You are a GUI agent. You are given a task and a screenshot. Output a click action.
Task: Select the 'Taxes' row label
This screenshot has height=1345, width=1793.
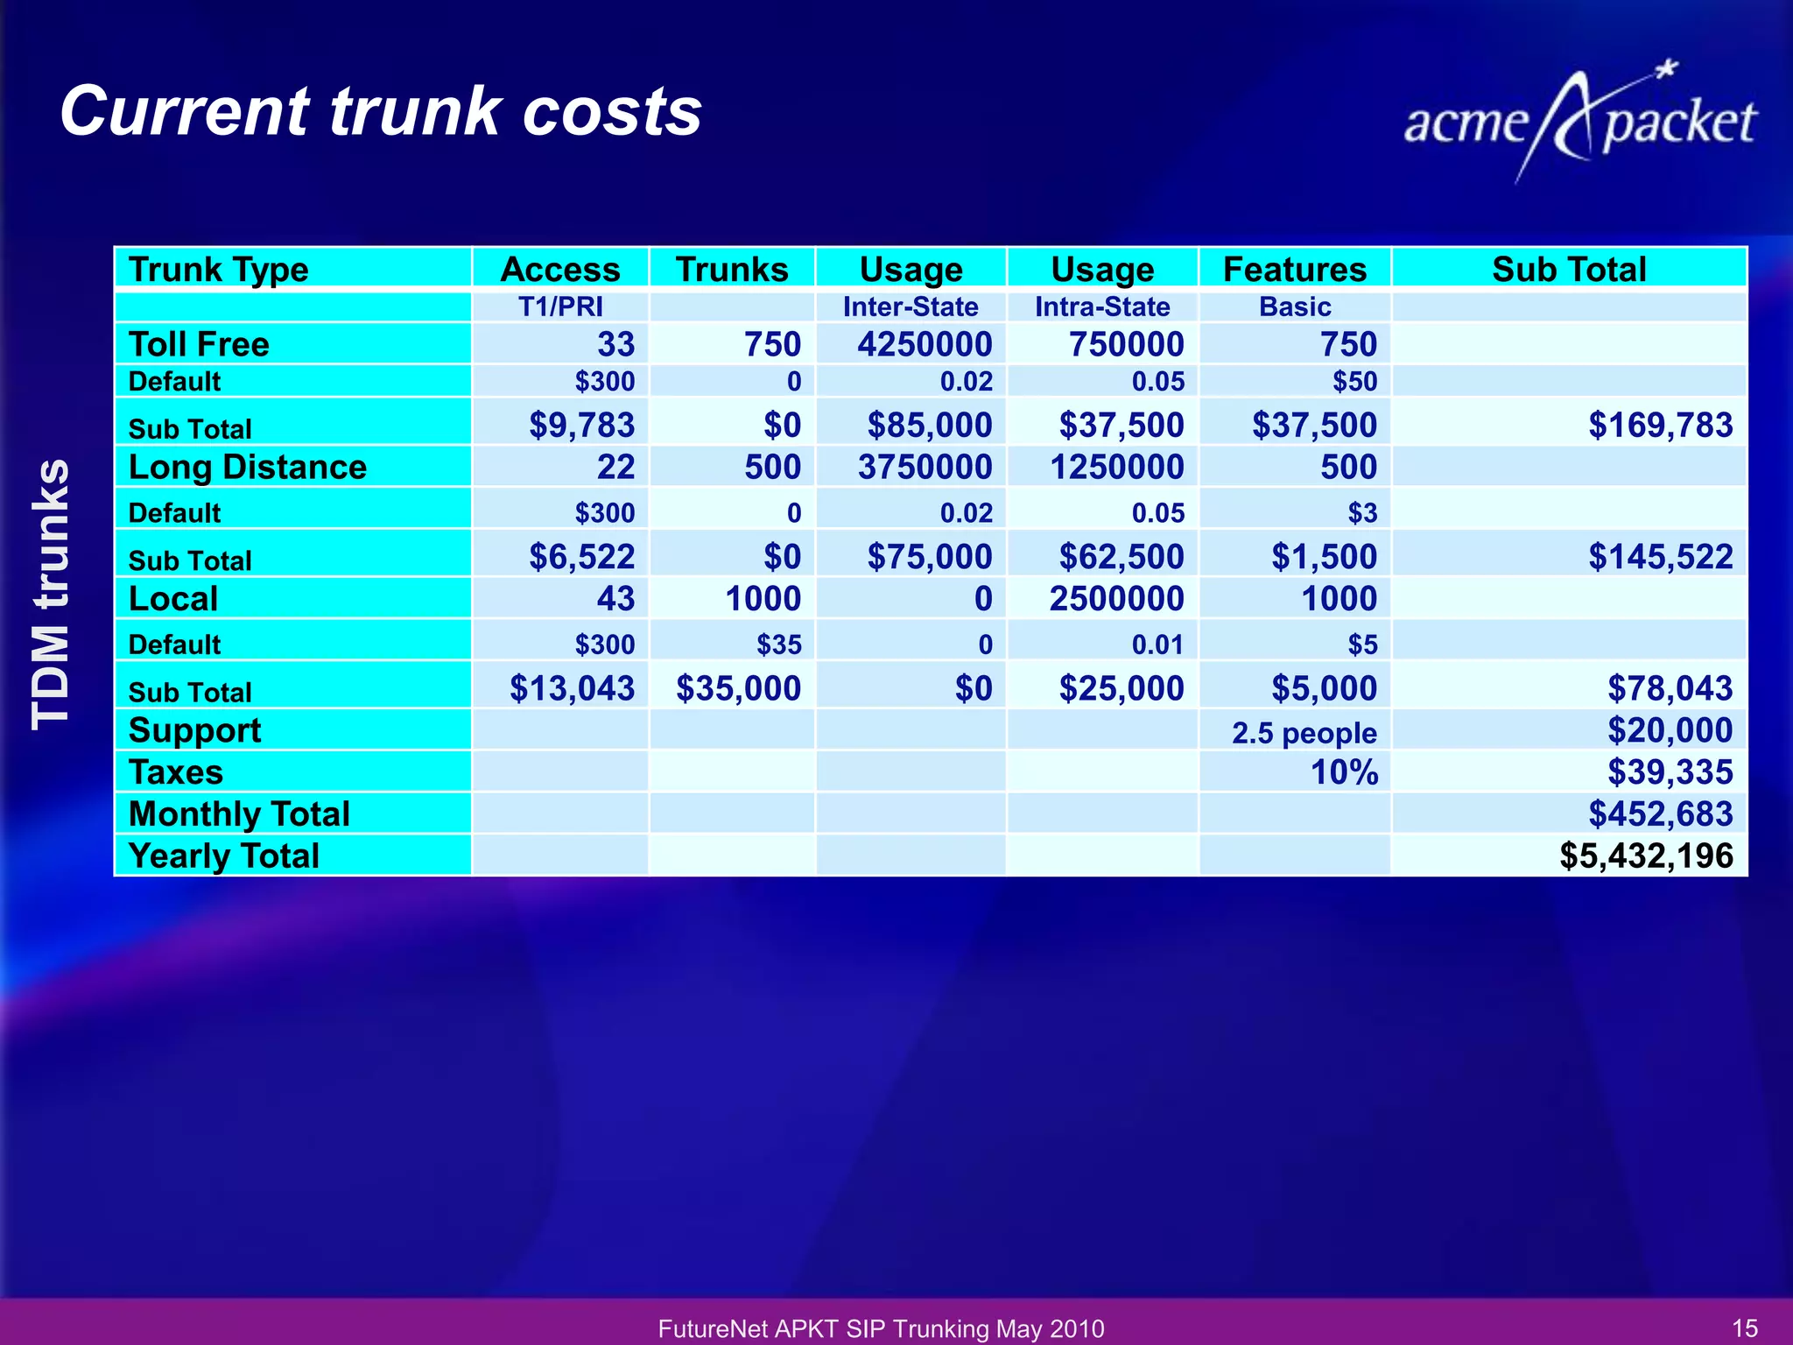point(293,771)
